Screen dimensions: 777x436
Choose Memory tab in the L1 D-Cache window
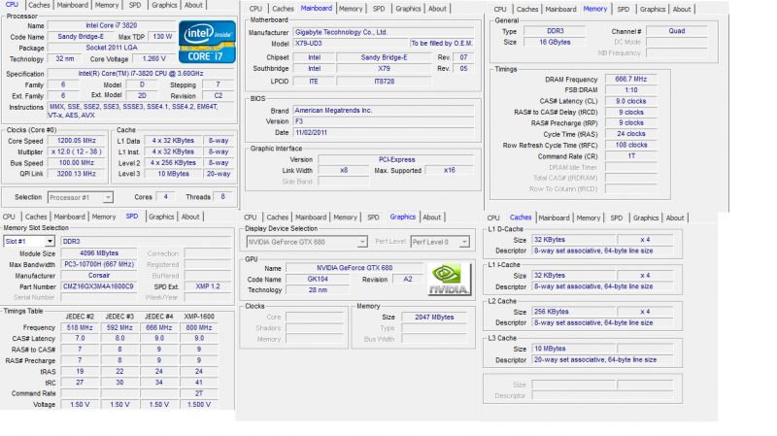(589, 218)
